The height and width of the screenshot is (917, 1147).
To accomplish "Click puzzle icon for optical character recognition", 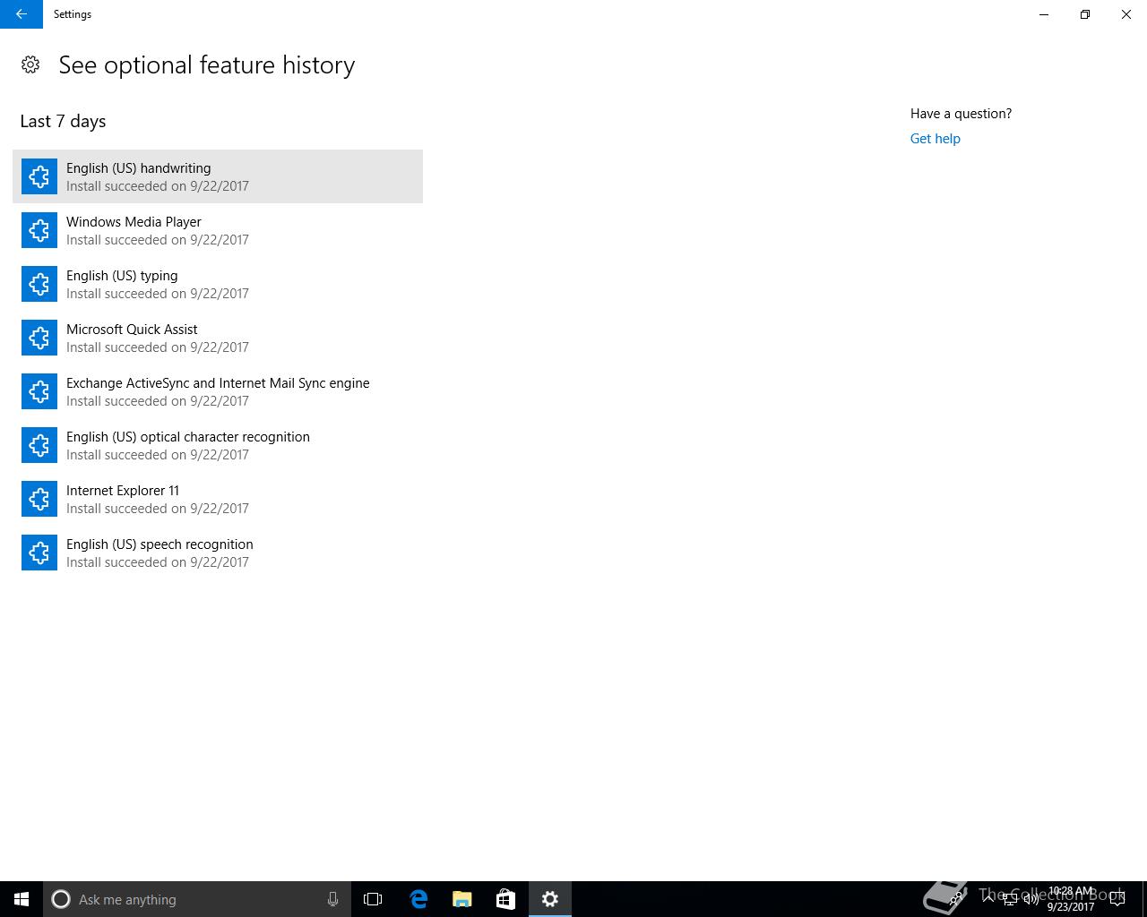I will click(x=39, y=445).
